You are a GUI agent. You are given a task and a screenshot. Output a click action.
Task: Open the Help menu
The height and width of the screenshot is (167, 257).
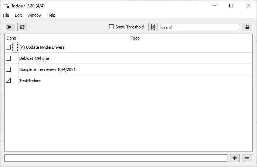tap(51, 15)
